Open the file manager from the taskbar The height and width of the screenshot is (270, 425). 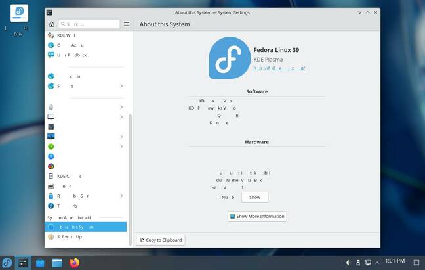point(57,263)
